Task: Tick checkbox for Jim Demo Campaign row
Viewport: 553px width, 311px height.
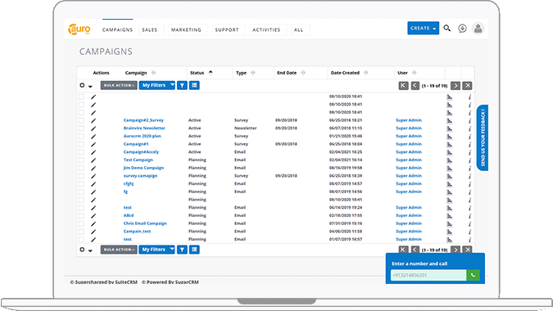Action: [81, 168]
